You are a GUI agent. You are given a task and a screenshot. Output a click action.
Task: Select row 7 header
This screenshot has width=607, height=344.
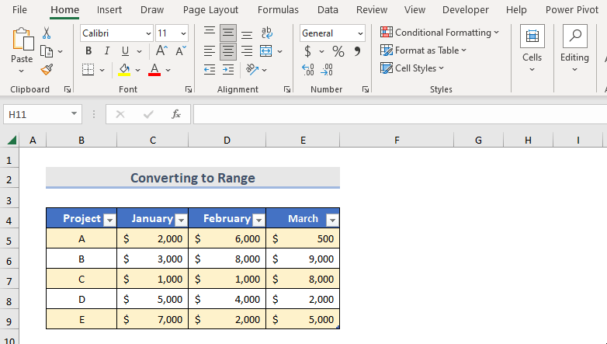coord(9,280)
